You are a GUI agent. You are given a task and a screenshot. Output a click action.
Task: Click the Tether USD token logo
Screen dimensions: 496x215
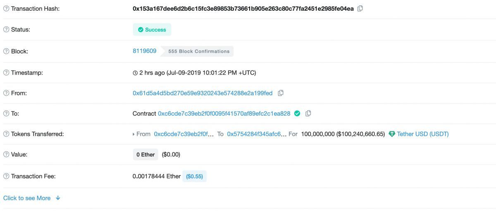[x=392, y=134]
